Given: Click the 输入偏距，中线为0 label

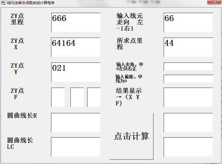Looking at the screenshot, I should [129, 79].
